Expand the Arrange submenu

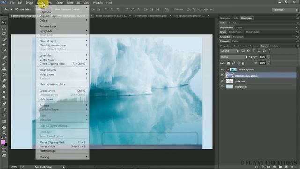tap(62, 105)
